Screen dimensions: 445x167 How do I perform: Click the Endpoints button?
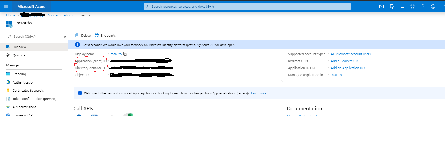tap(105, 35)
